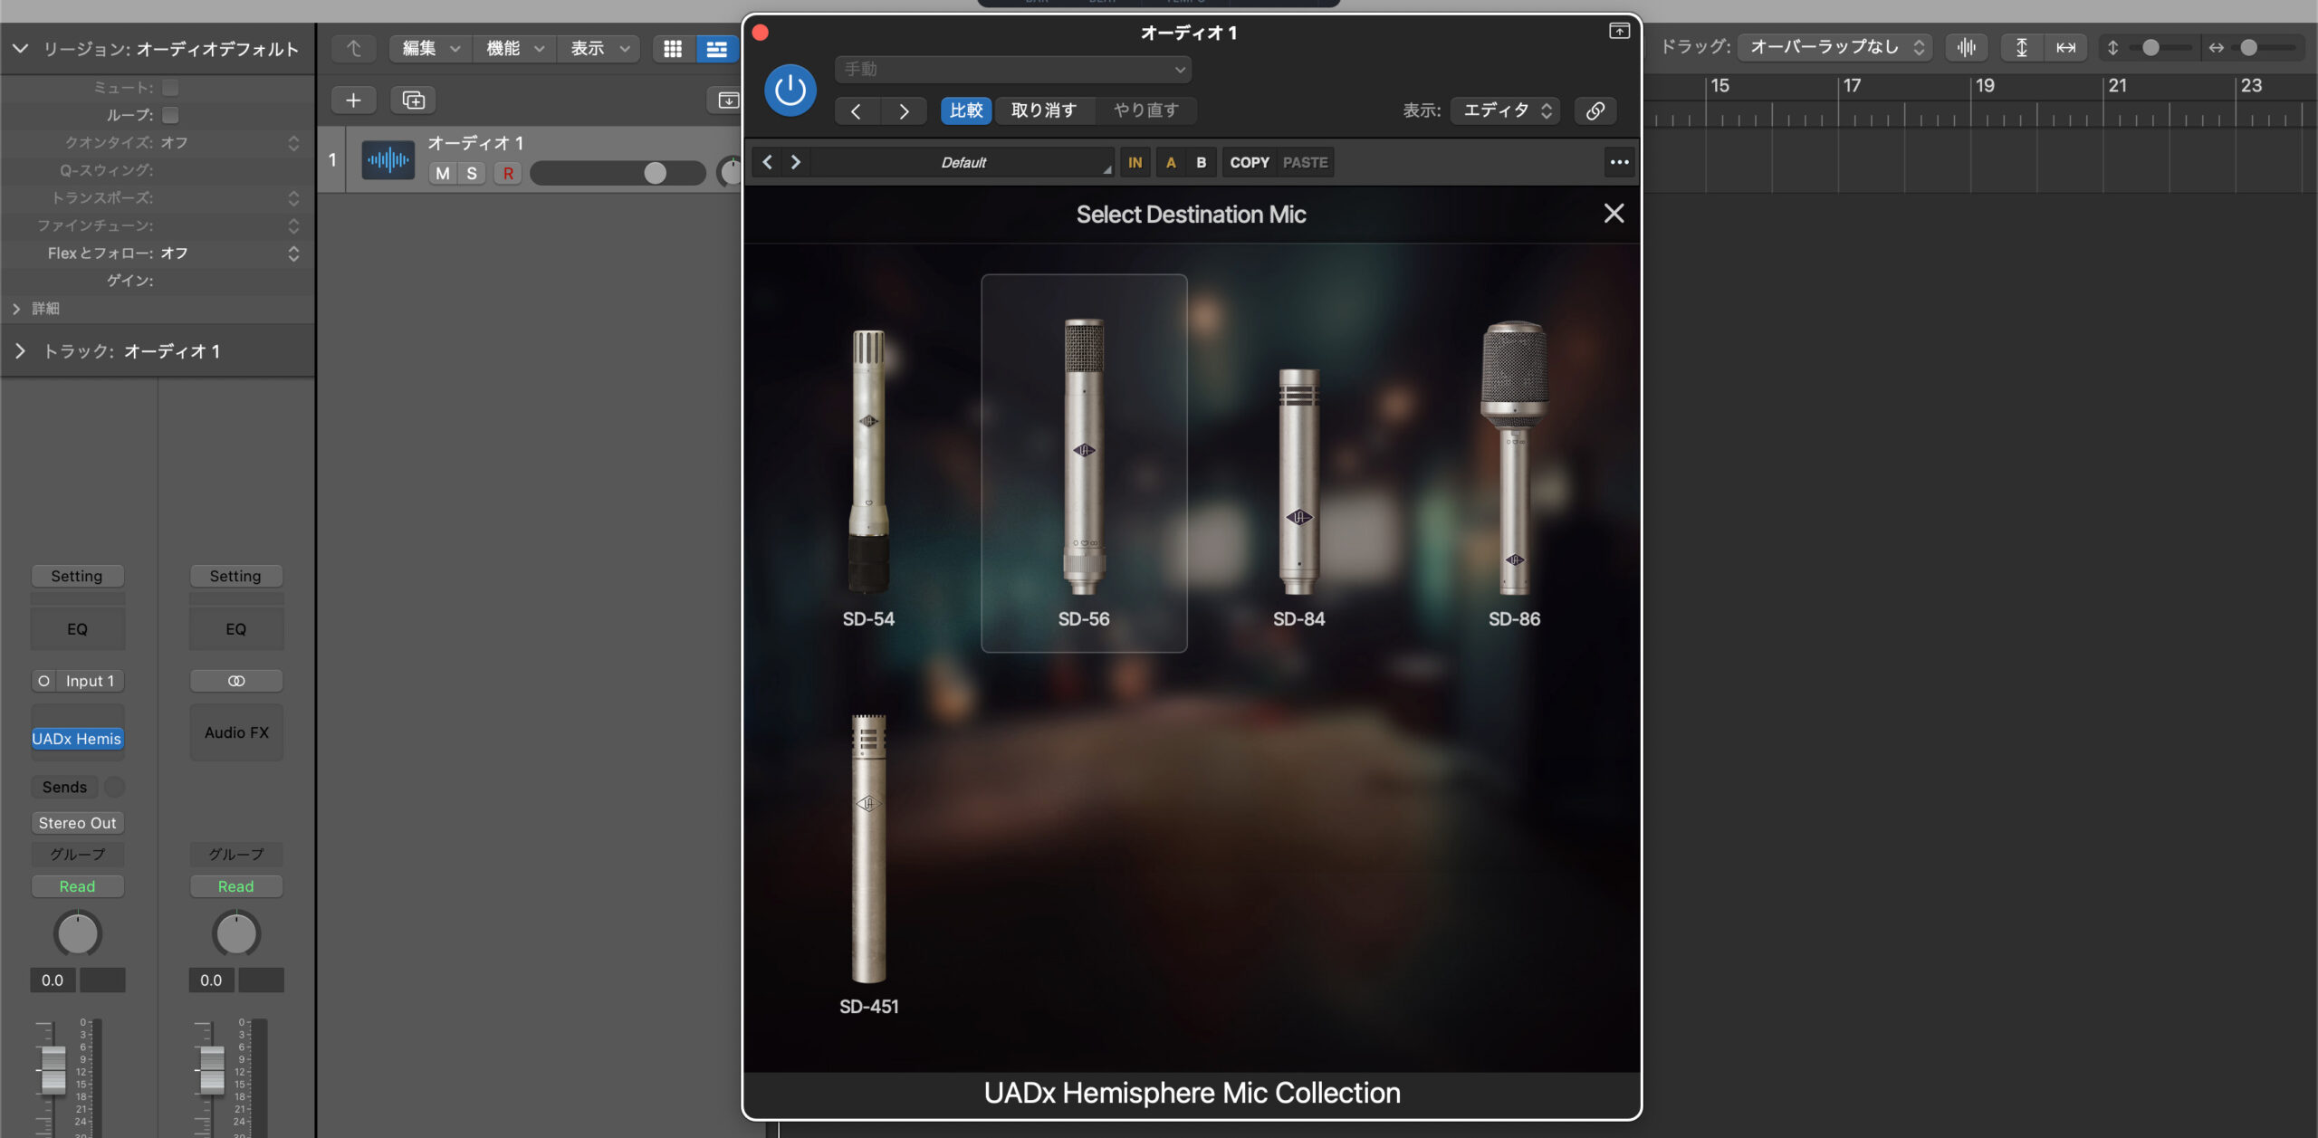2318x1138 pixels.
Task: Add a new track with plus button
Action: [x=353, y=100]
